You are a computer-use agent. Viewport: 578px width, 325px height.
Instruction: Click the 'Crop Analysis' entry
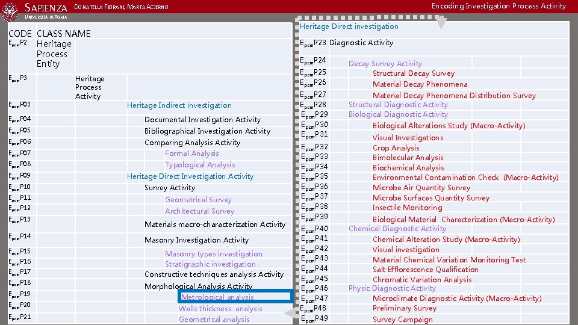pos(396,148)
